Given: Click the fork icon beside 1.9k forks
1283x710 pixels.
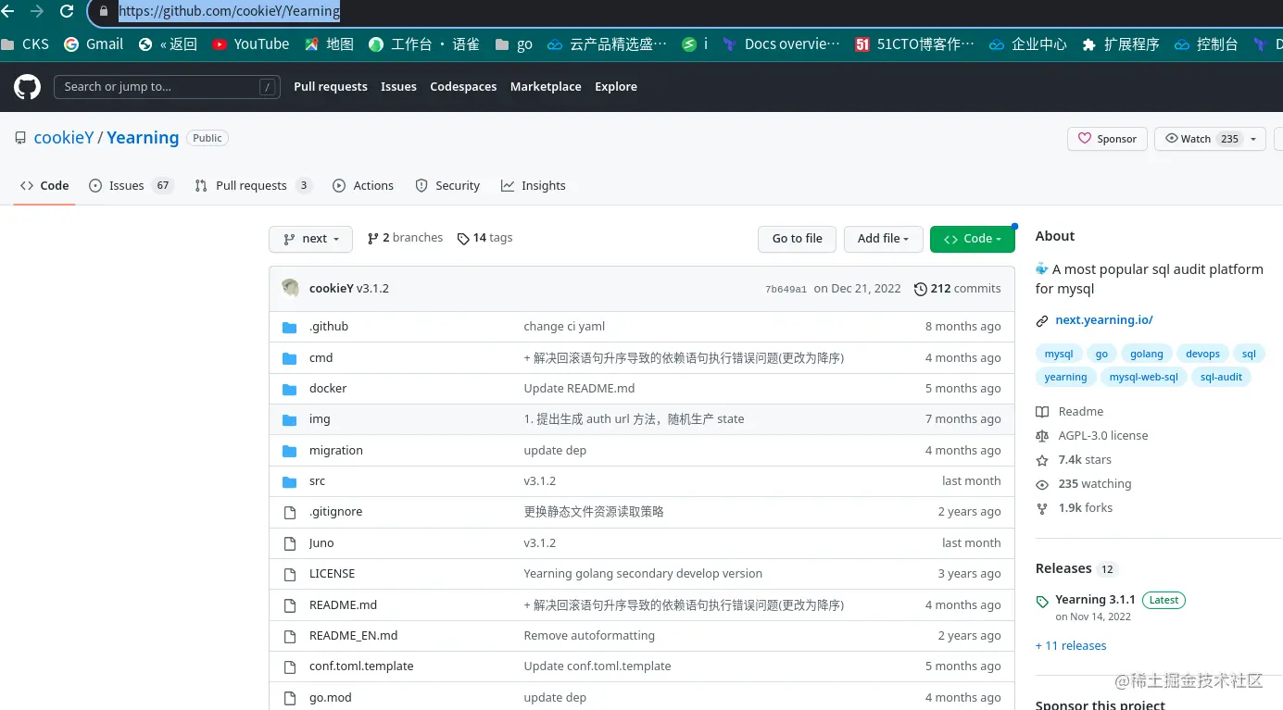Looking at the screenshot, I should tap(1042, 508).
